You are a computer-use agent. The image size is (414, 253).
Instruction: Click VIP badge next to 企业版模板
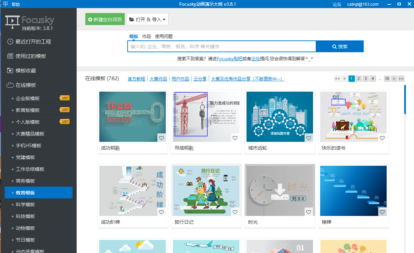pos(64,98)
